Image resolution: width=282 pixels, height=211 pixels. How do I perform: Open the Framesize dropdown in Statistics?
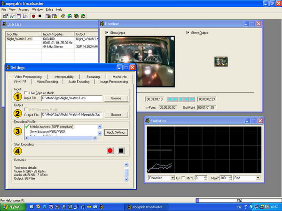[x=172, y=178]
